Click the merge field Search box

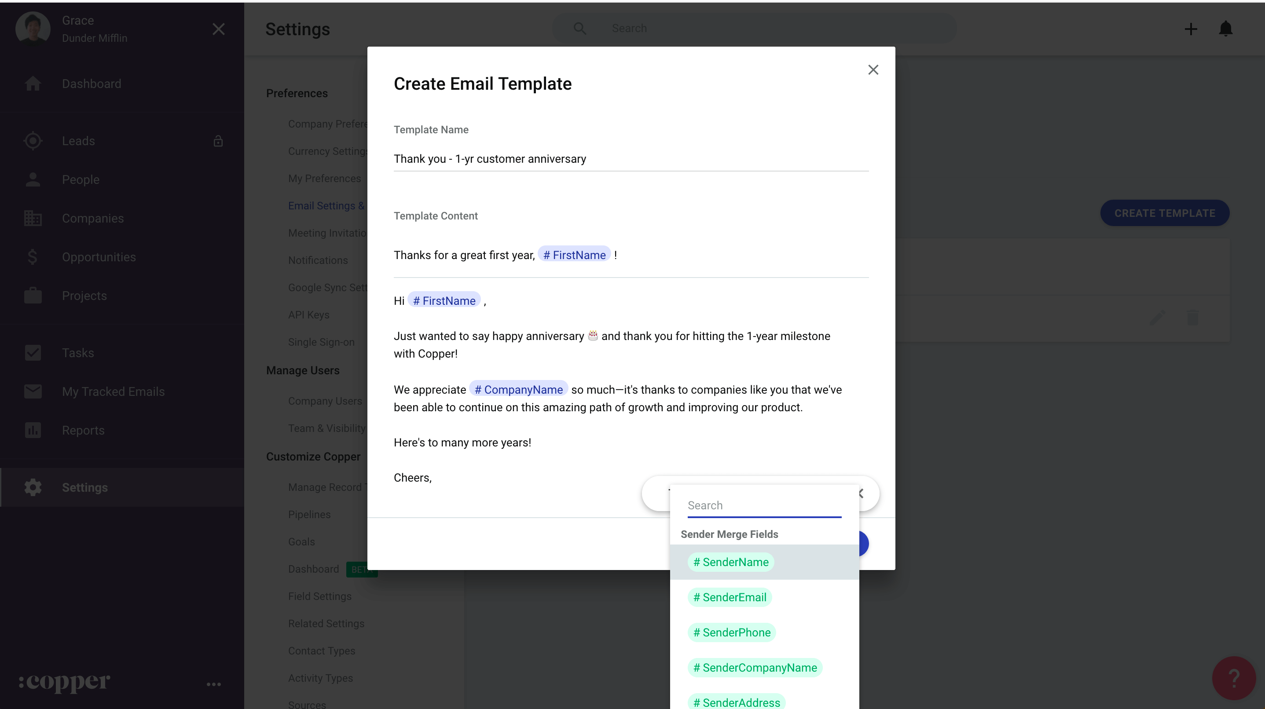pos(764,505)
